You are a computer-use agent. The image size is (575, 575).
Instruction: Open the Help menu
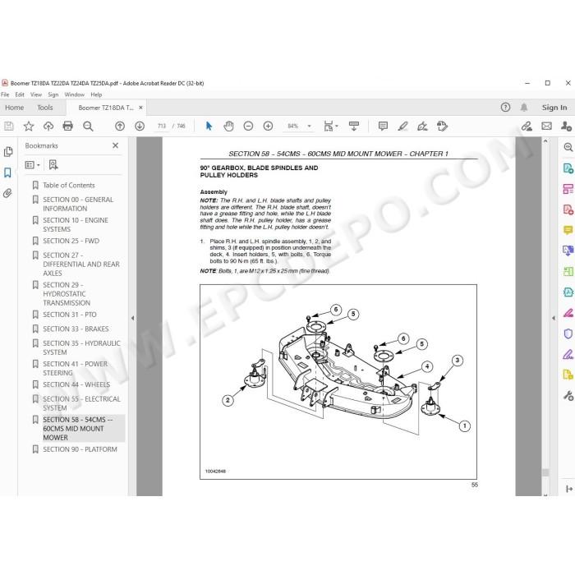[x=96, y=94]
